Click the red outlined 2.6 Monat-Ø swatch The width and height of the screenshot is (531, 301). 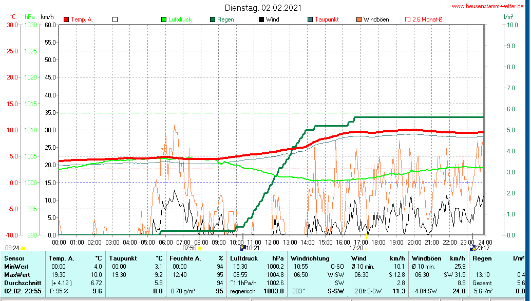408,19
